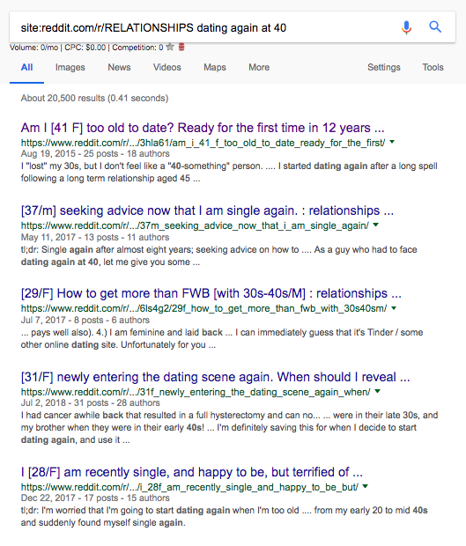Switch to the Maps tab
The width and height of the screenshot is (466, 546).
(215, 67)
